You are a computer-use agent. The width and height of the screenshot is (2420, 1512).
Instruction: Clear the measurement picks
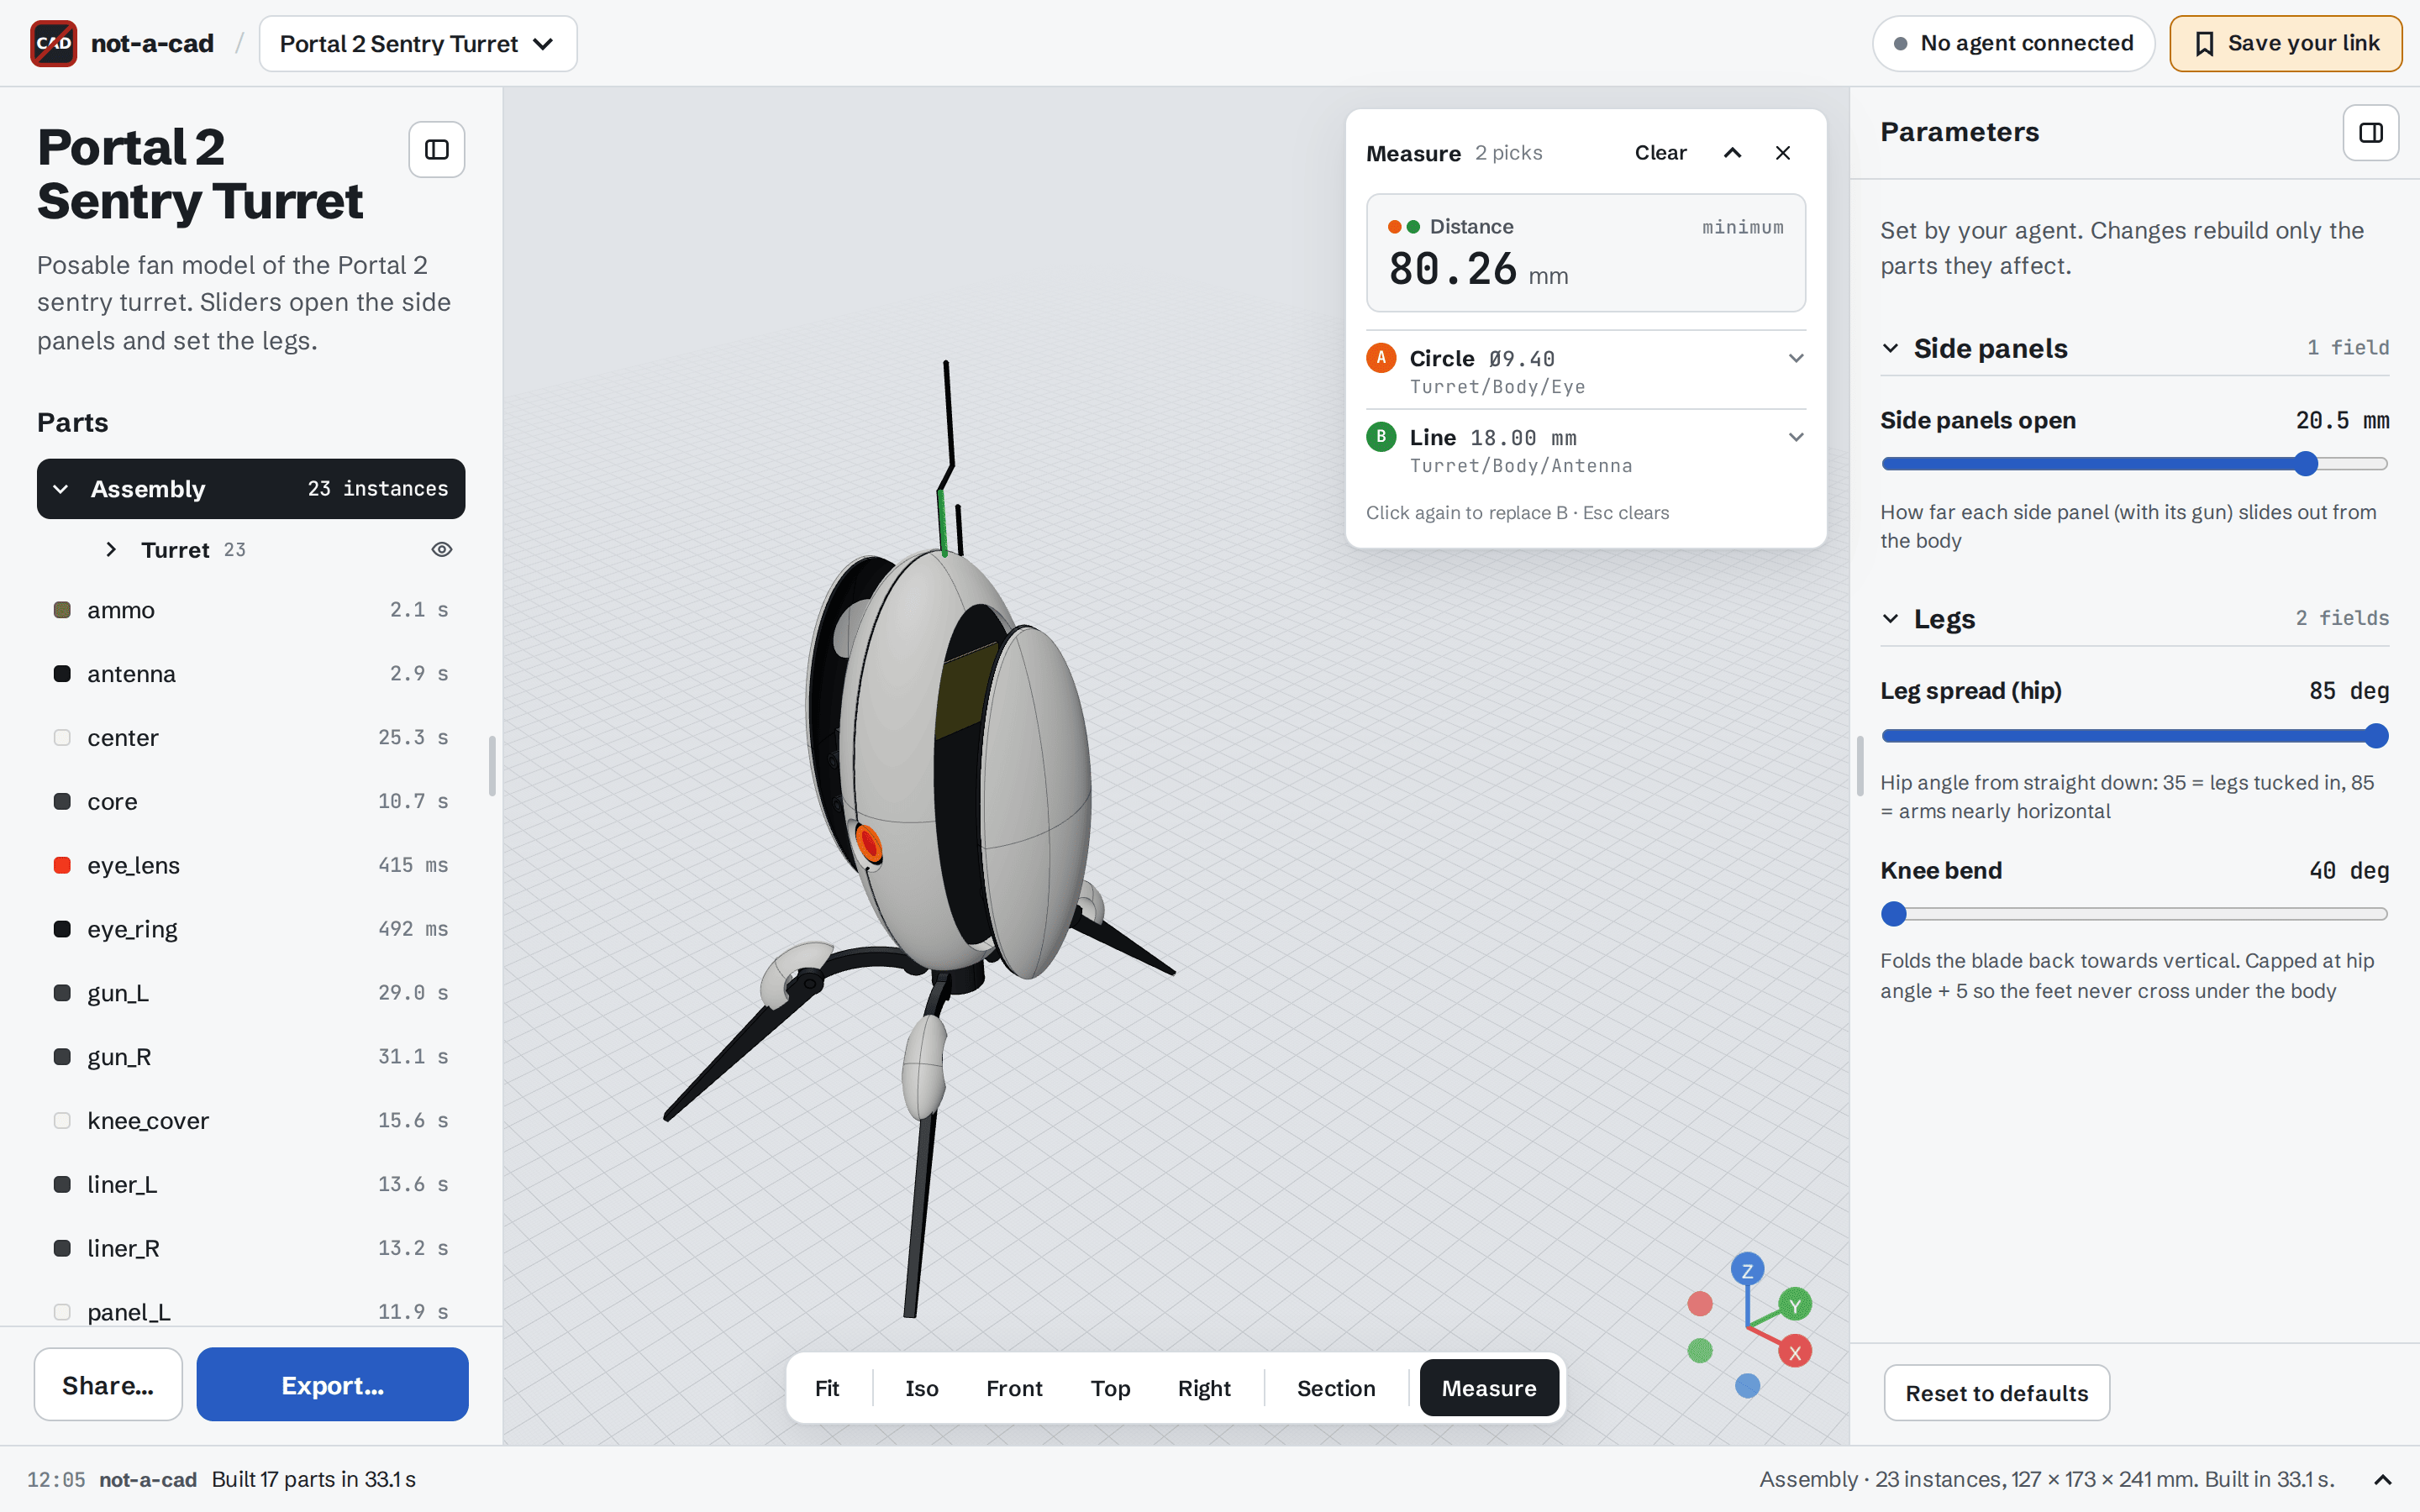1660,153
